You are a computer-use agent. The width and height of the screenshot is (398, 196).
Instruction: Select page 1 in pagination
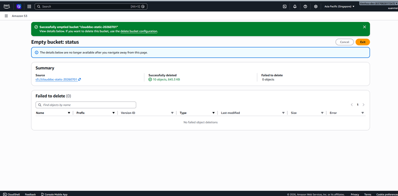coord(358,104)
